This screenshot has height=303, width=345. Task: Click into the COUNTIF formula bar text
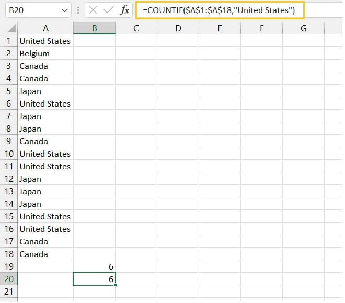[220, 10]
